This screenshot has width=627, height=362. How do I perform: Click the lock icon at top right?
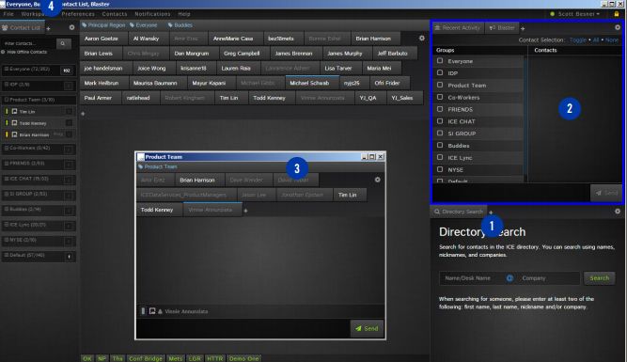pyautogui.click(x=617, y=13)
